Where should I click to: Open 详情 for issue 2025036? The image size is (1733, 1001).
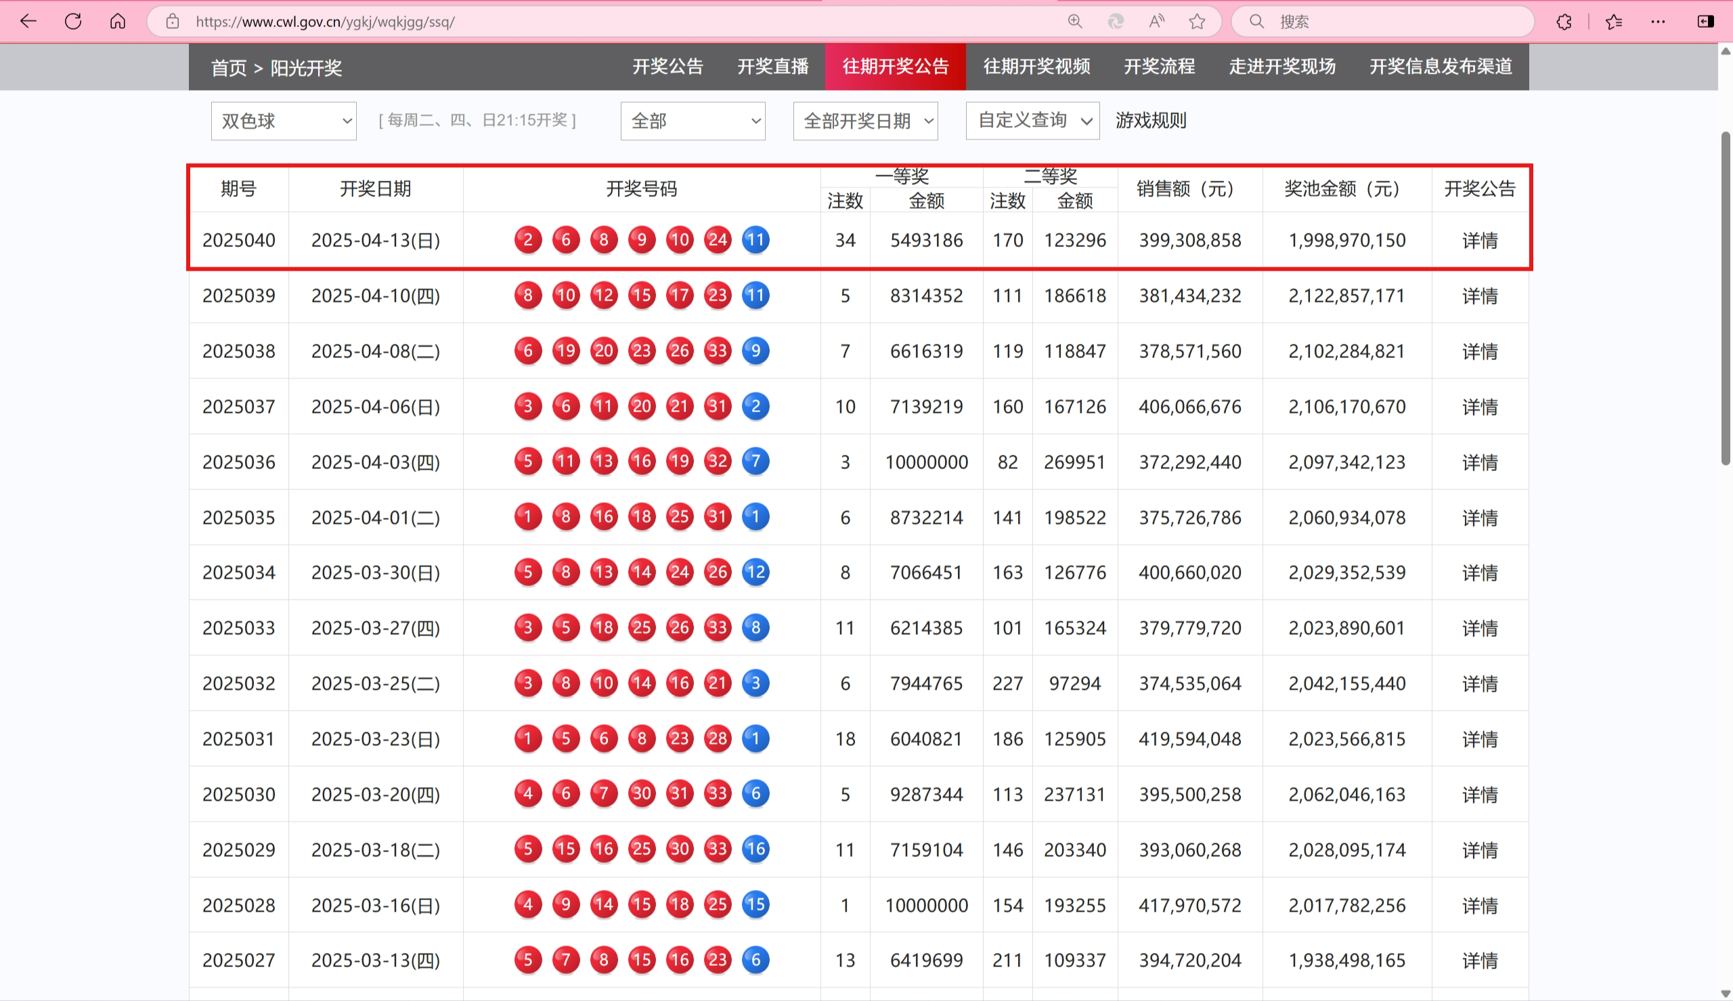1479,463
